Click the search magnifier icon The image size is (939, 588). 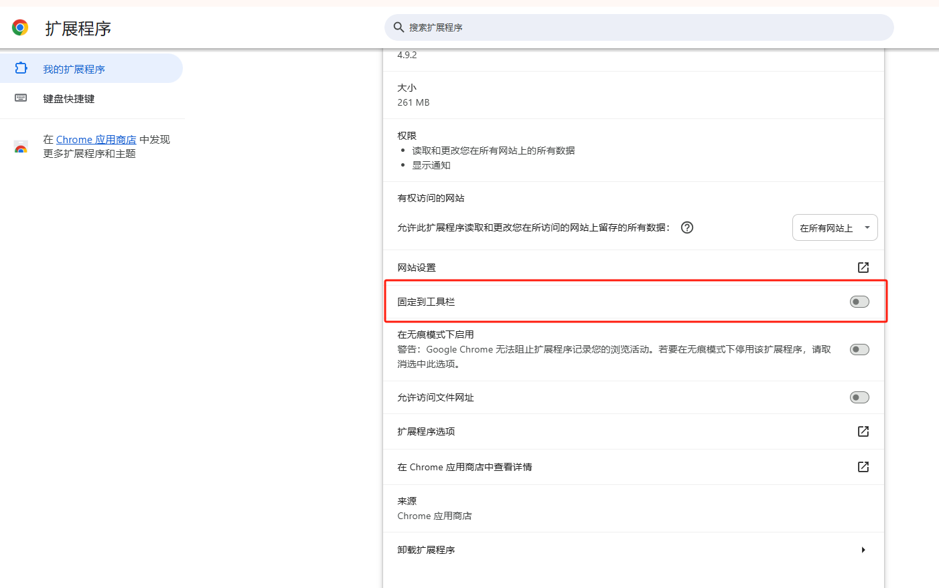tap(399, 27)
